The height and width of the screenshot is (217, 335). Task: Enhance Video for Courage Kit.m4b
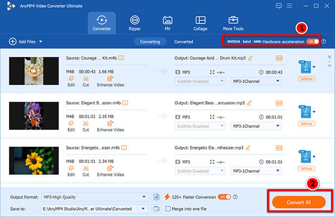[x=111, y=81]
